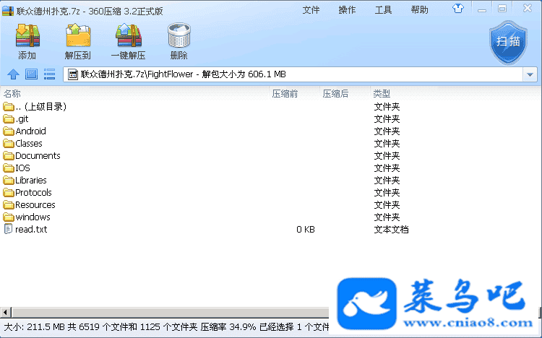The height and width of the screenshot is (338, 542).
Task: Expand the path bar dropdown arrow
Action: click(x=530, y=74)
